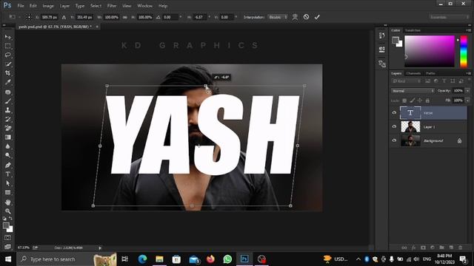
Task: Open the Essentials workspace dropdown
Action: pos(448,17)
